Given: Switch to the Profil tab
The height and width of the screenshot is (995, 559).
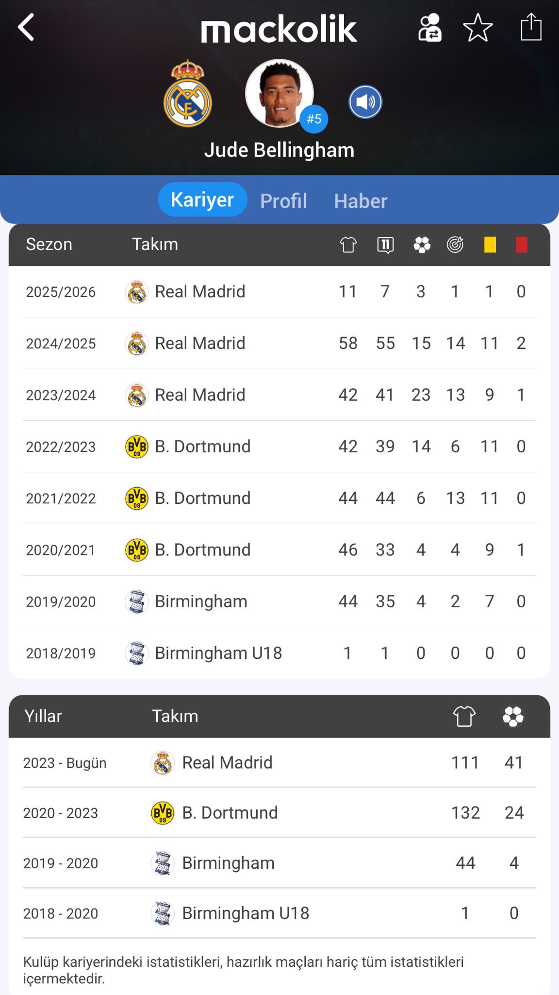Looking at the screenshot, I should 283,201.
